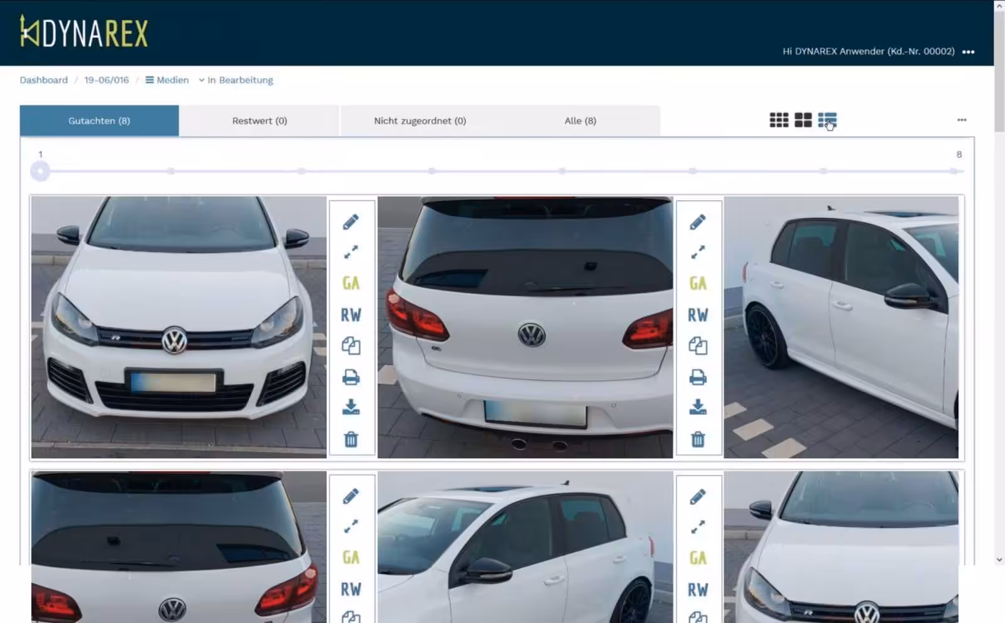Switch to the Restwert (0) tab
Image resolution: width=1005 pixels, height=623 pixels.
(x=259, y=121)
